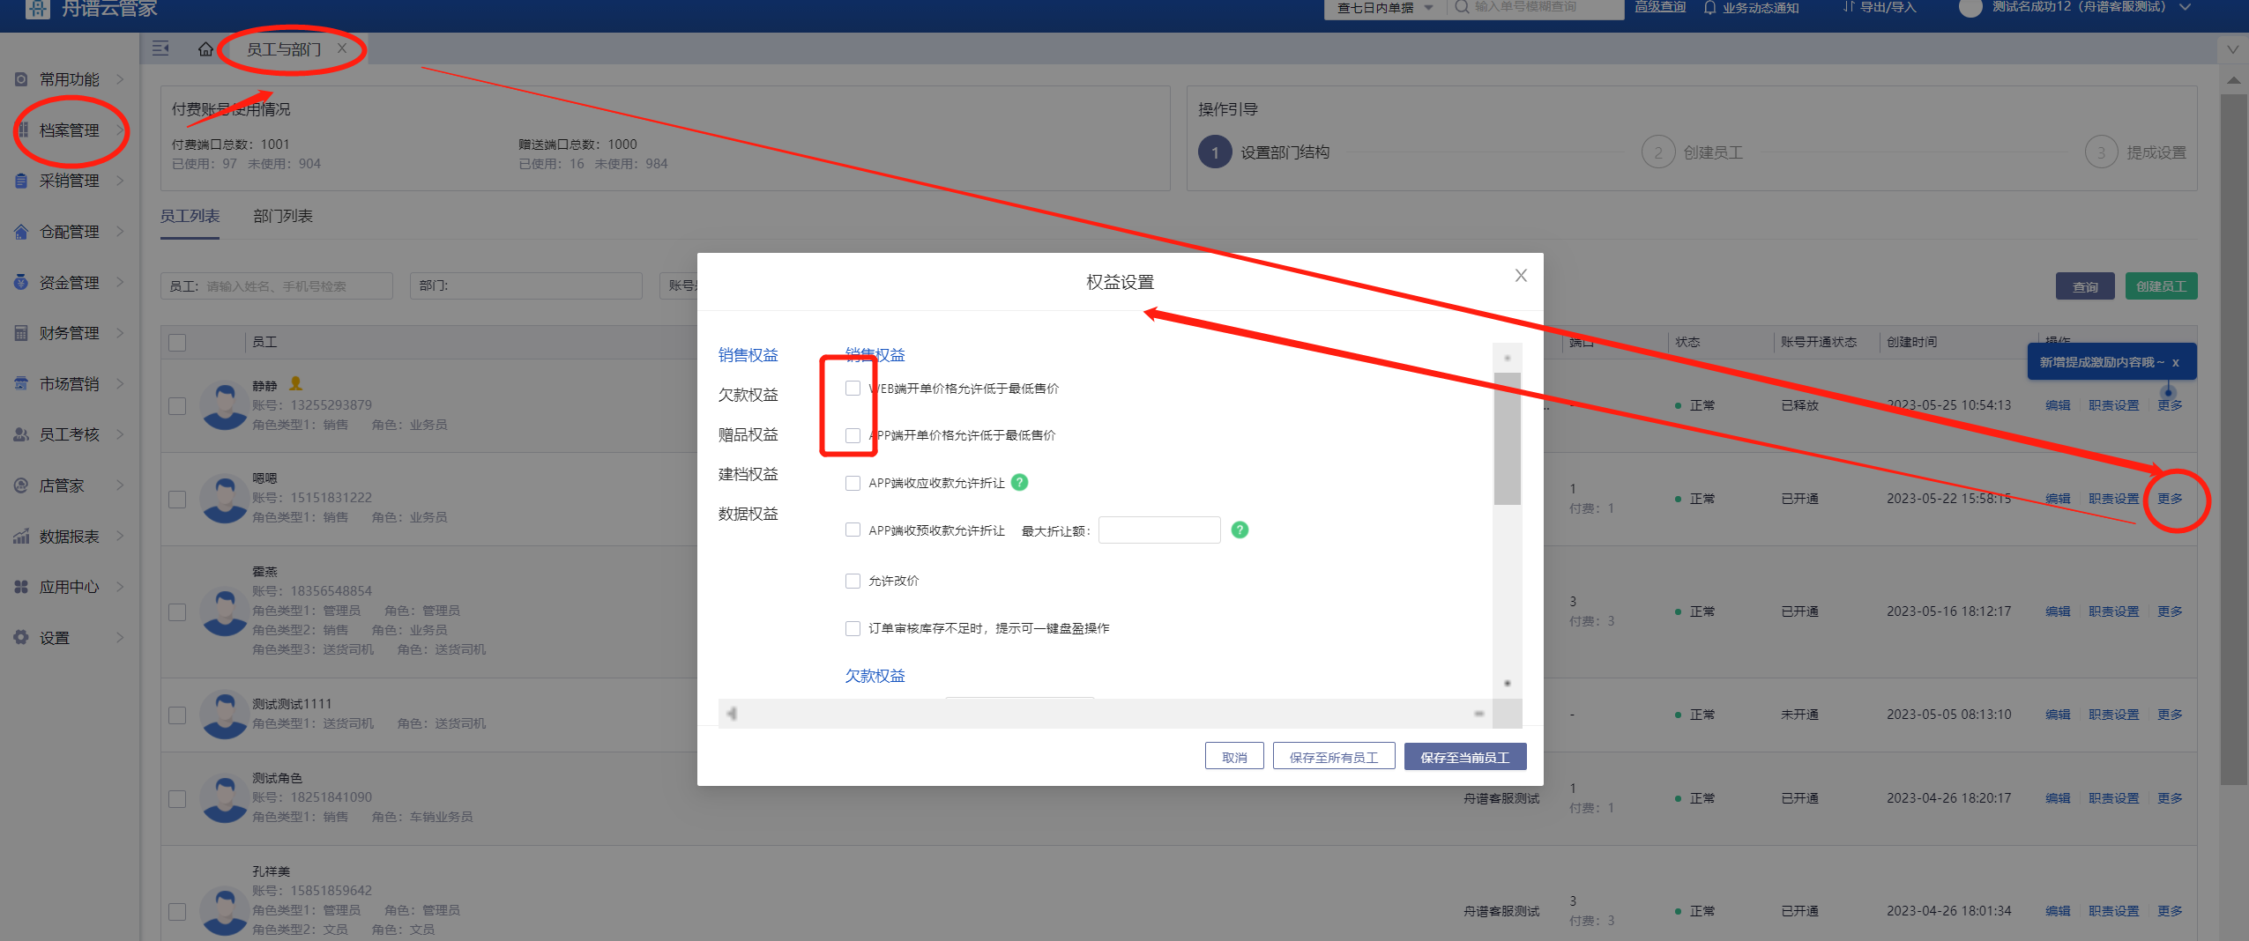
Task: Expand the 财务管理 sidebar menu
Action: coord(69,334)
